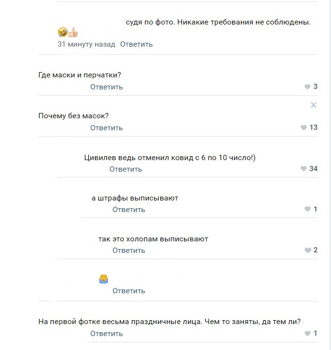The image size is (331, 350).
Task: Click the thumbs up emoji in first comment
Action: coord(73,32)
